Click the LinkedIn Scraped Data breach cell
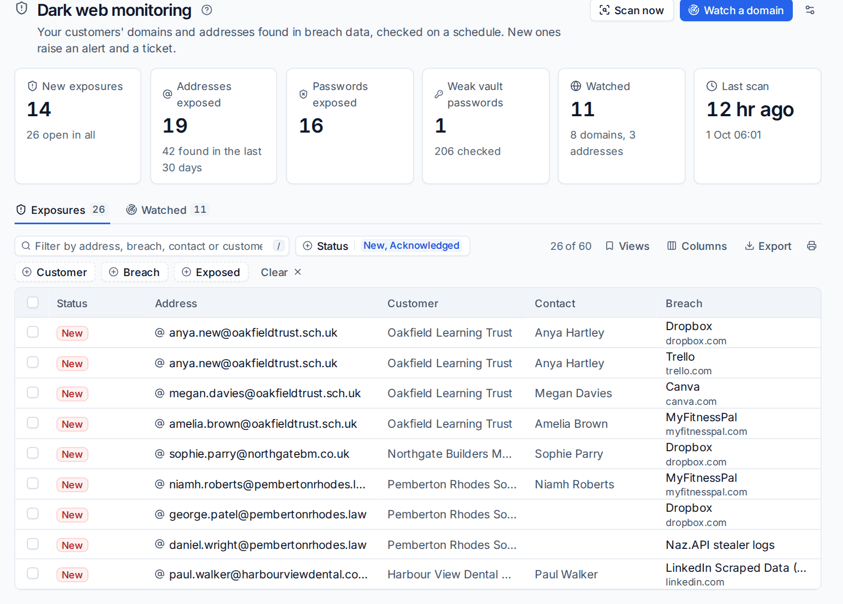The width and height of the screenshot is (843, 604). click(x=736, y=574)
